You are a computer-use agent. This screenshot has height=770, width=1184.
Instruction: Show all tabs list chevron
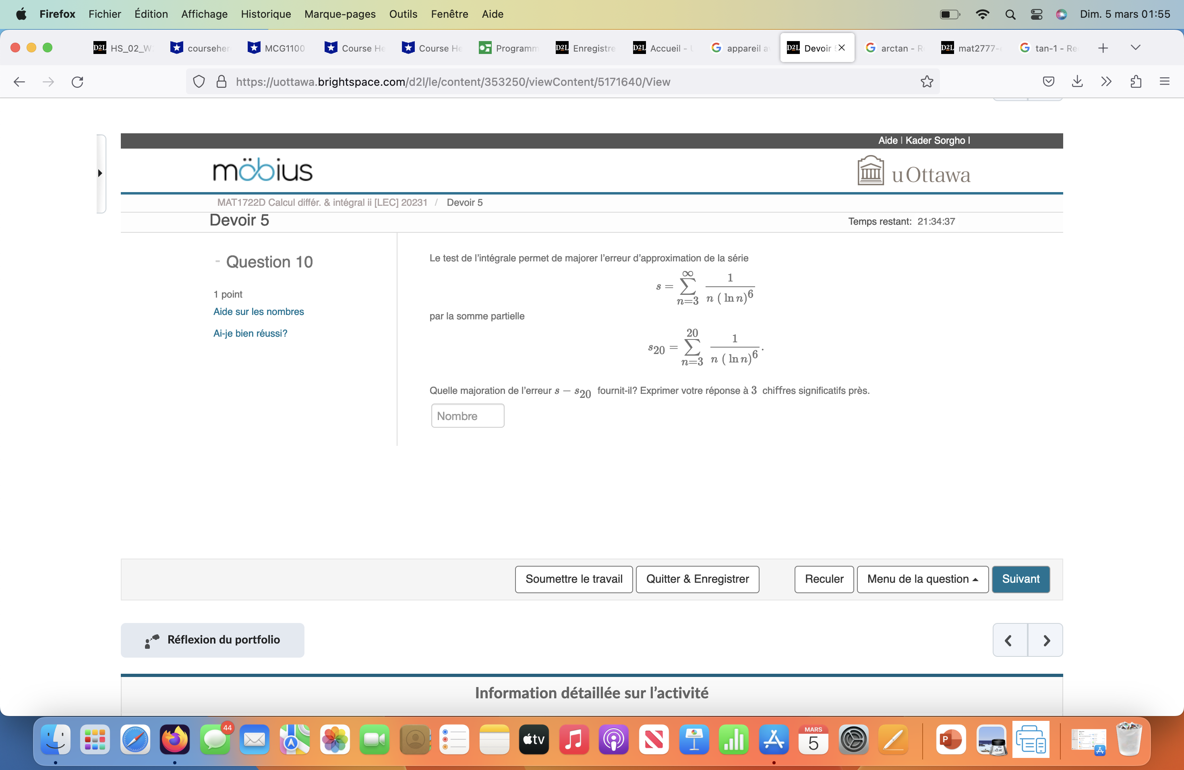(1135, 48)
